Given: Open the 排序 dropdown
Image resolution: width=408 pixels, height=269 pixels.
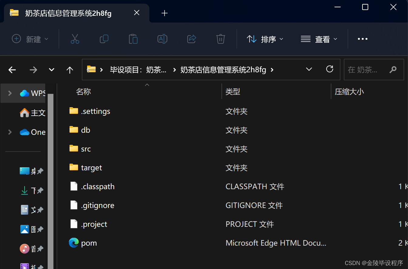Looking at the screenshot, I should 265,39.
